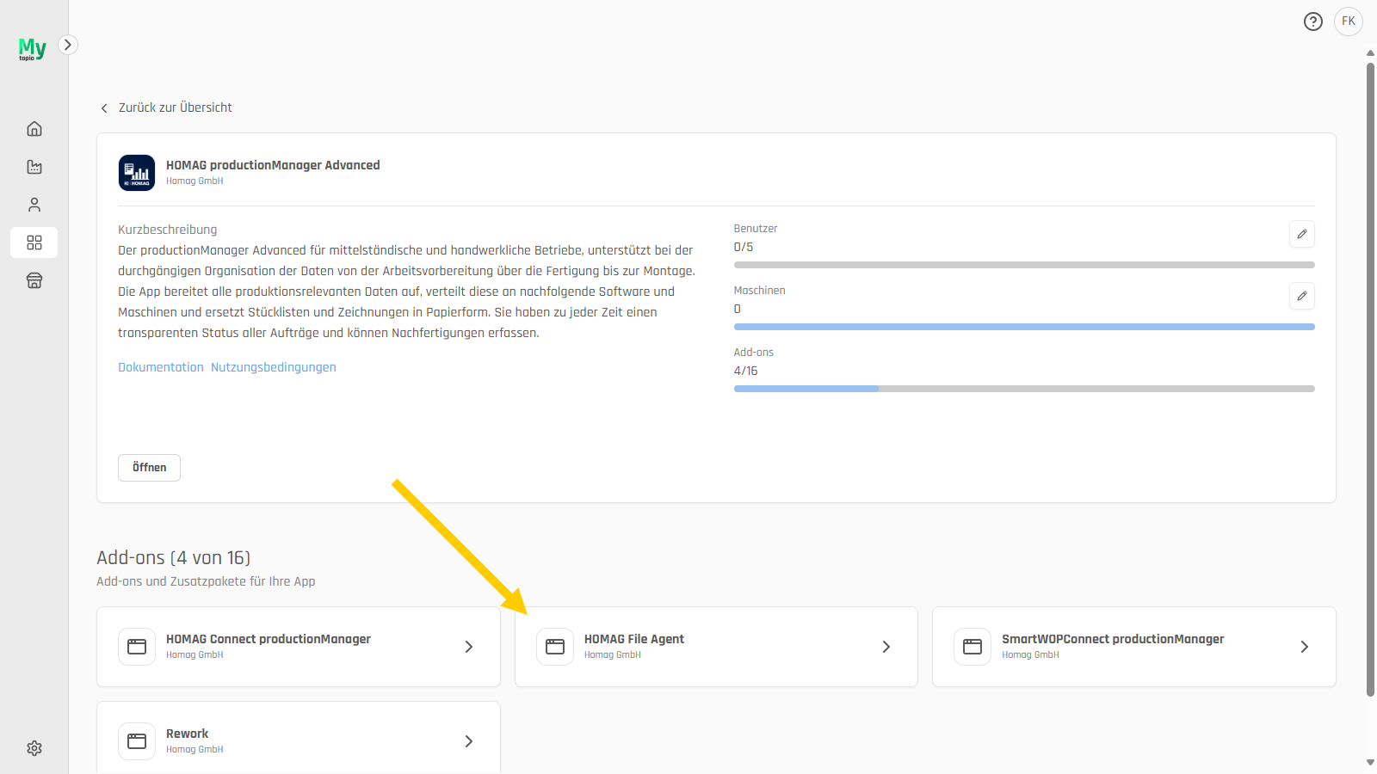Expand SmartWOPConnect productionManager with its chevron
Viewport: 1377px width, 774px height.
[1305, 647]
